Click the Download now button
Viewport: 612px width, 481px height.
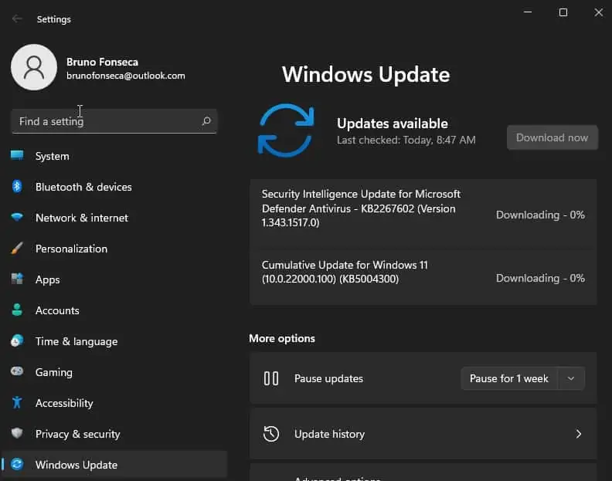click(x=552, y=137)
